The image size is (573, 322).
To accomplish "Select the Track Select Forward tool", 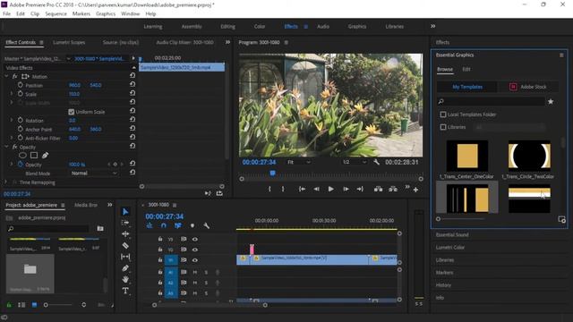I will (125, 223).
